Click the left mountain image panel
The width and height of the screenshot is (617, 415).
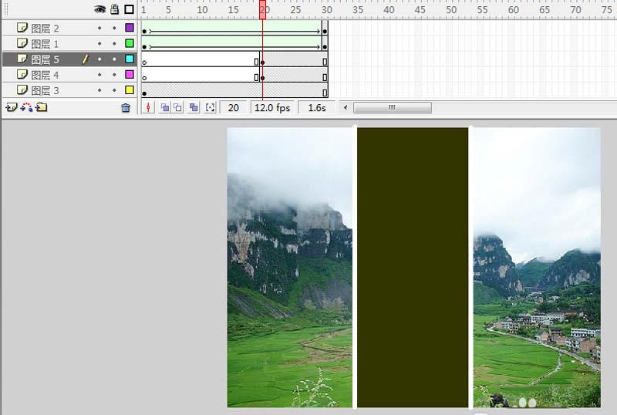pyautogui.click(x=290, y=267)
